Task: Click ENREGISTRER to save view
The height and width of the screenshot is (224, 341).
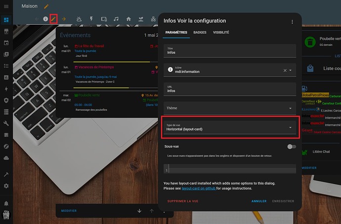Action: (x=283, y=201)
